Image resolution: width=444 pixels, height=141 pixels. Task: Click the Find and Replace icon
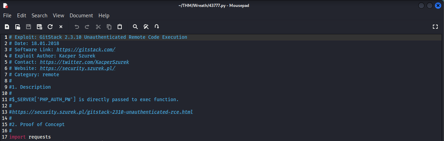(146, 27)
